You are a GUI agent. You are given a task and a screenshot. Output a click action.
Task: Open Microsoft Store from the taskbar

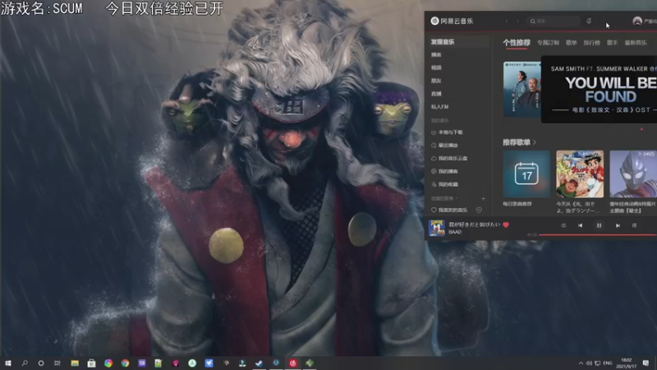click(91, 363)
